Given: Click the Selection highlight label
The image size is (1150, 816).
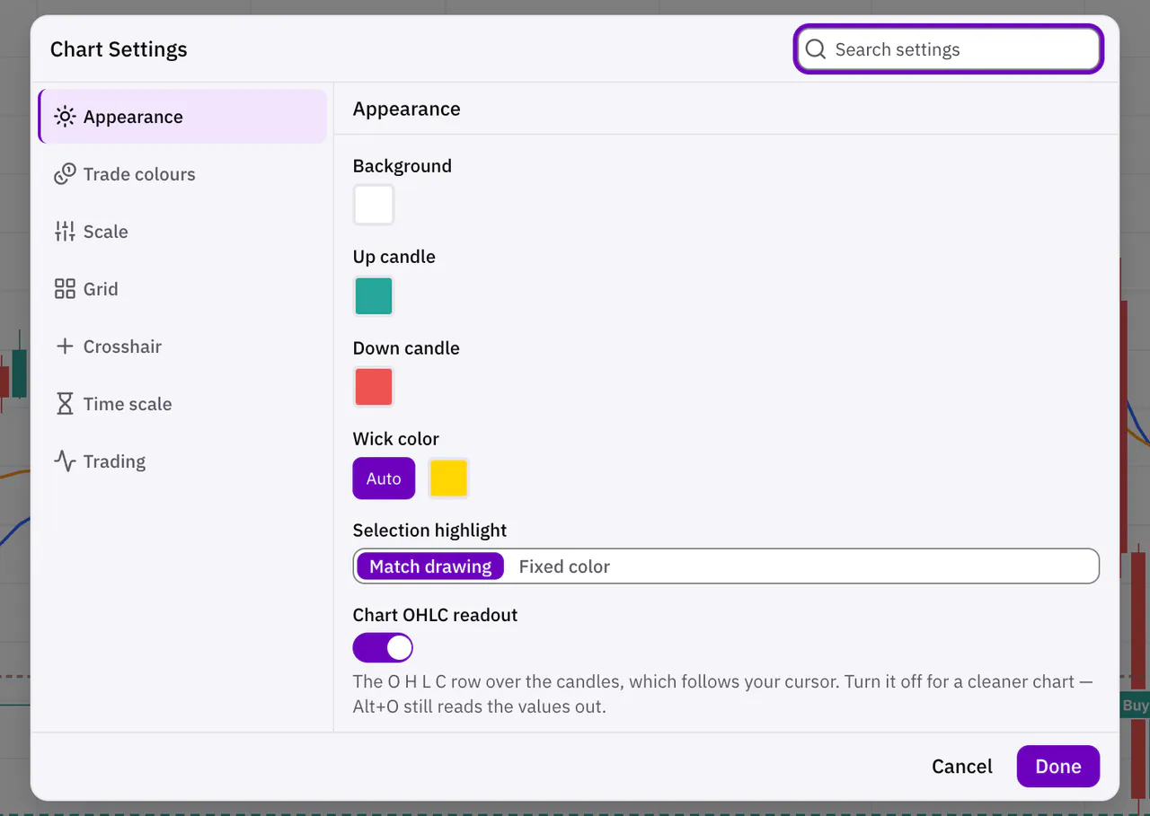Looking at the screenshot, I should 430,531.
